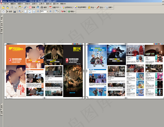Click the zoom out minus button

point(38,11)
